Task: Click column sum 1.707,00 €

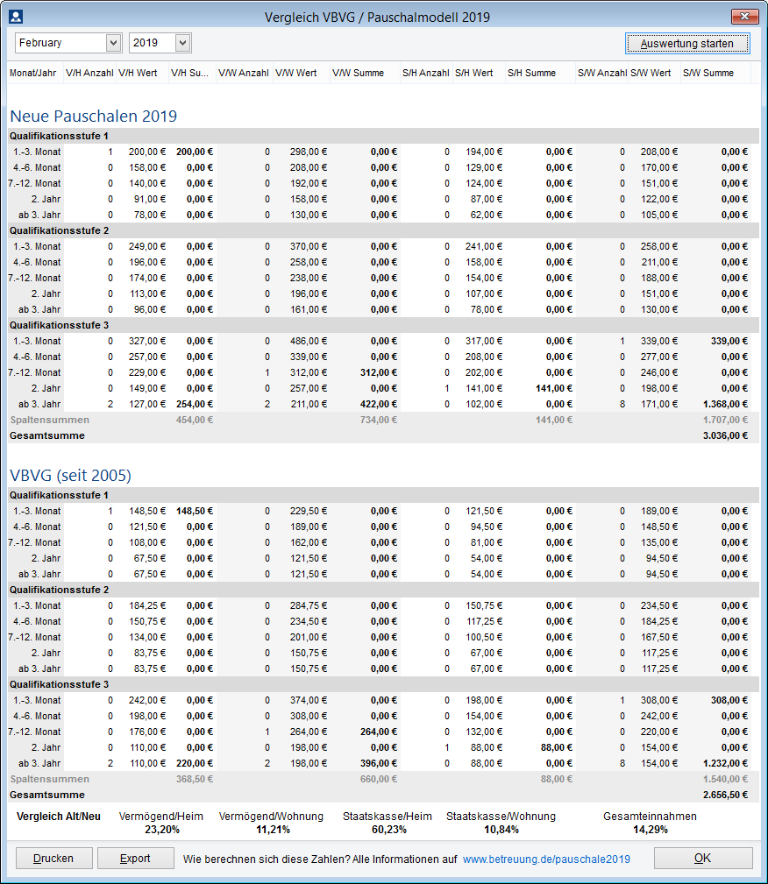Action: click(725, 420)
